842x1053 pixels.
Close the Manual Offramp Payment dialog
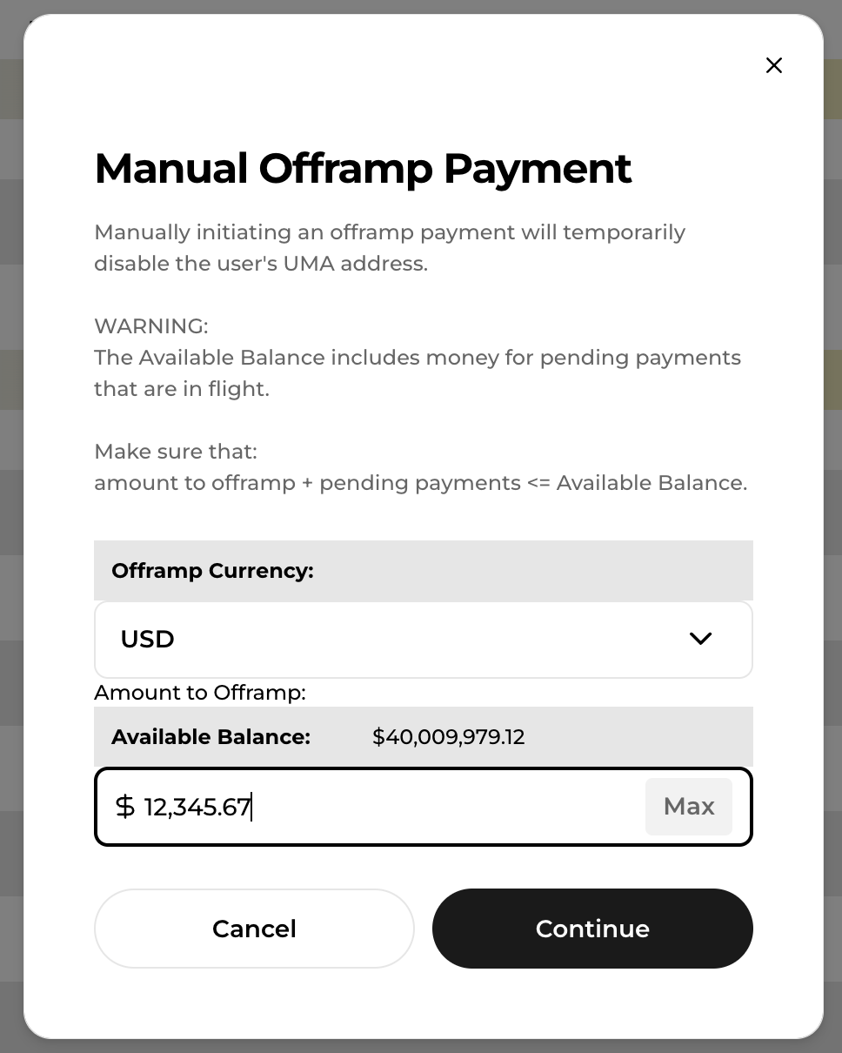pyautogui.click(x=773, y=65)
